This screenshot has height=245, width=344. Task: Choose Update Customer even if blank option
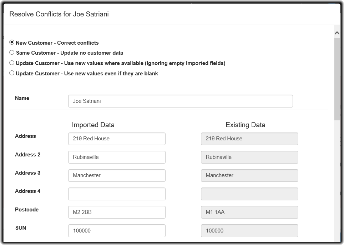tap(12, 73)
